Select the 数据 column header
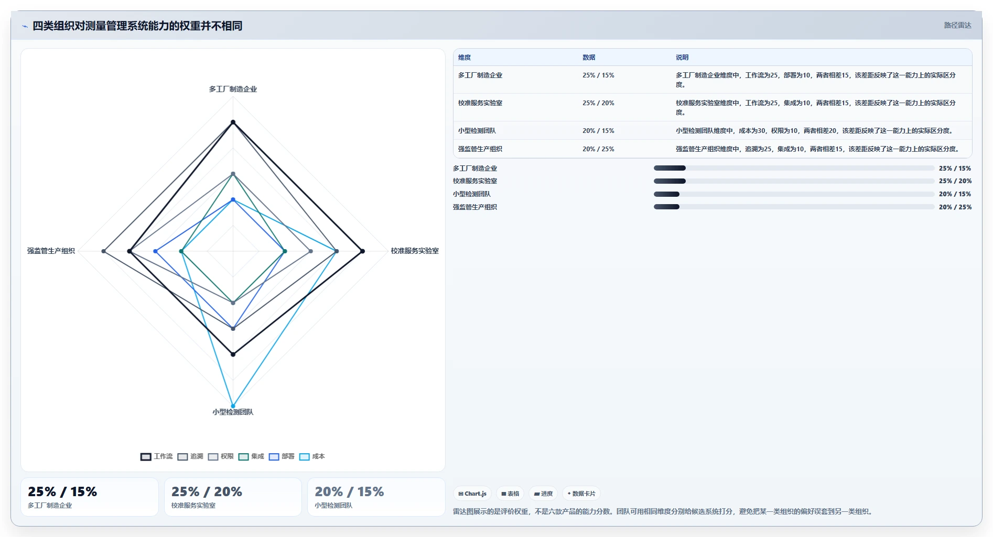Screen dimensions: 993x537 pyautogui.click(x=589, y=58)
